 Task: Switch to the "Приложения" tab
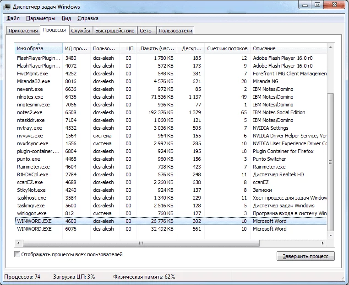(23, 31)
